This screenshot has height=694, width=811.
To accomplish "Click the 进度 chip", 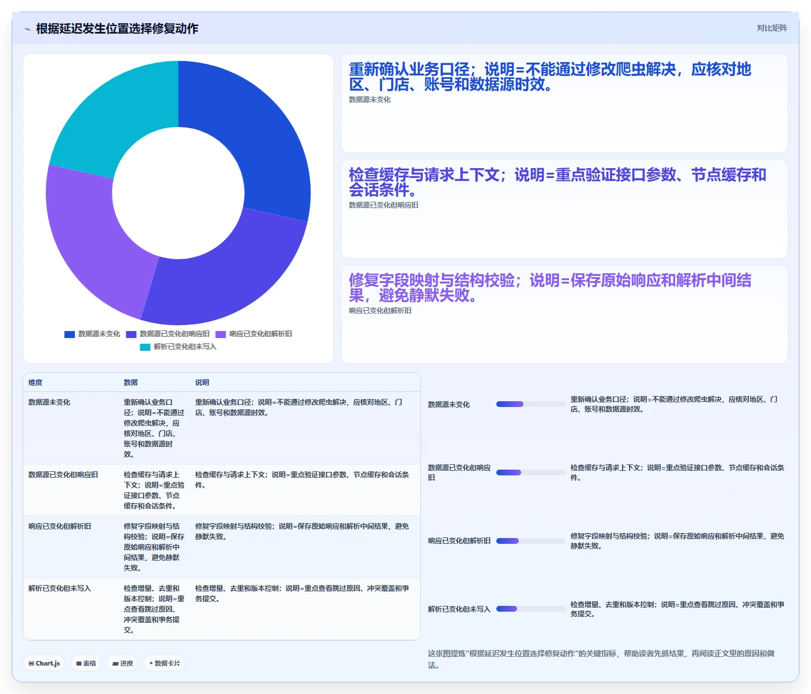I will [122, 663].
